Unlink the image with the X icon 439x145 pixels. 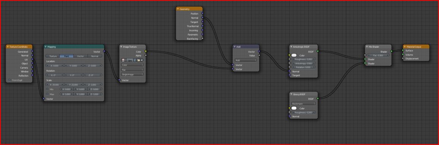click(142, 60)
